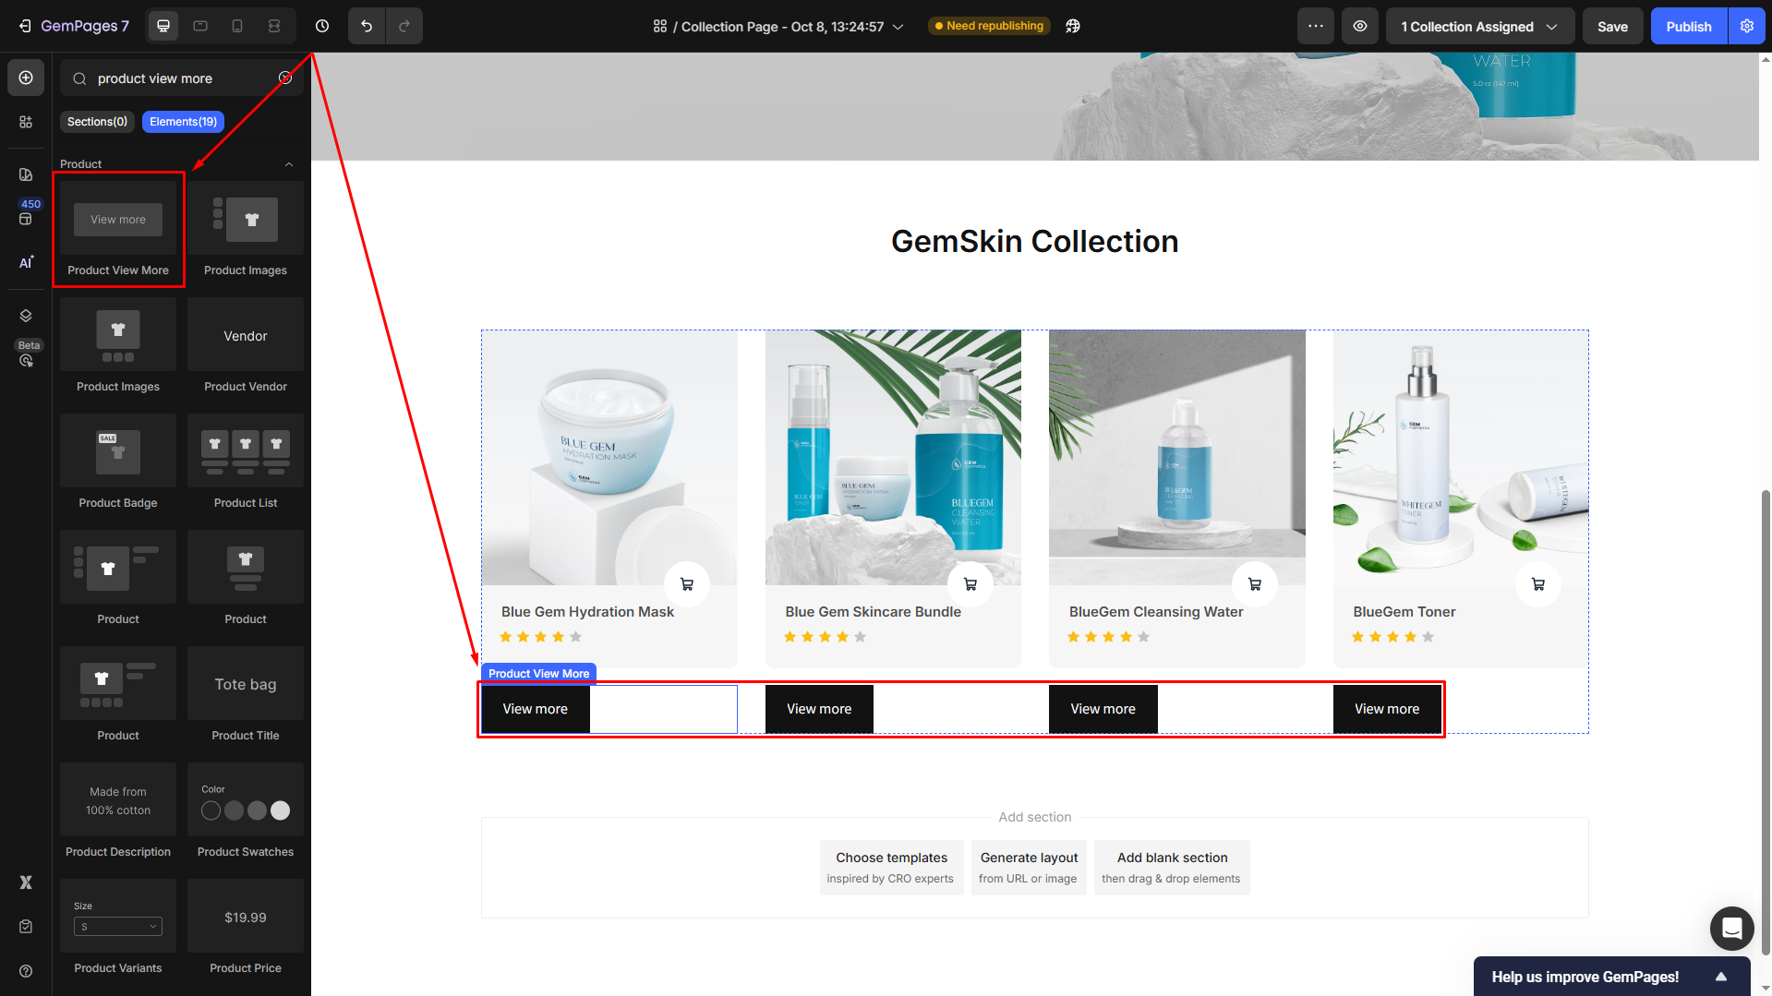Open the live chat support bubble
The image size is (1772, 996).
click(x=1731, y=929)
